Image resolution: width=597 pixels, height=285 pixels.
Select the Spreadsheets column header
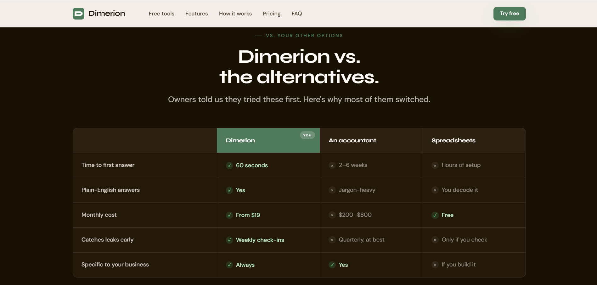coord(474,140)
